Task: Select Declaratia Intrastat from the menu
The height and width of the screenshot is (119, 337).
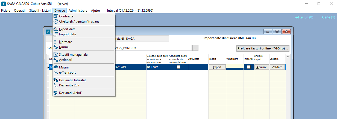Action: [x=72, y=80]
